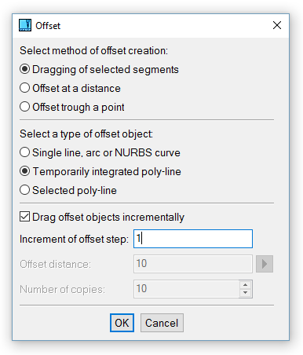The height and width of the screenshot is (355, 303).
Task: Toggle Drag offset objects incrementally checkbox
Action: point(24,217)
